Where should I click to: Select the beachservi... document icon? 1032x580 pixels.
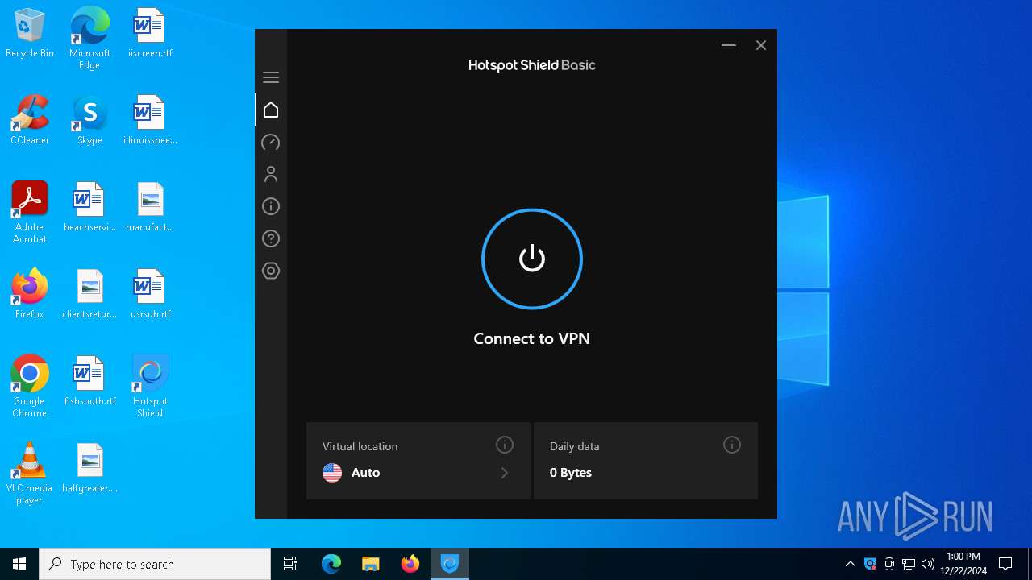89,208
